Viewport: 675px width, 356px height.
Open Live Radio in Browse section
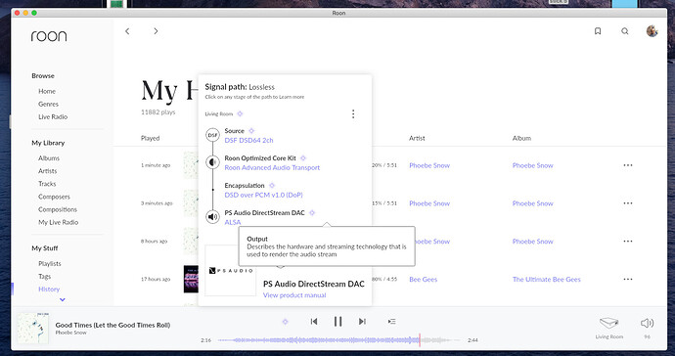[x=53, y=116]
